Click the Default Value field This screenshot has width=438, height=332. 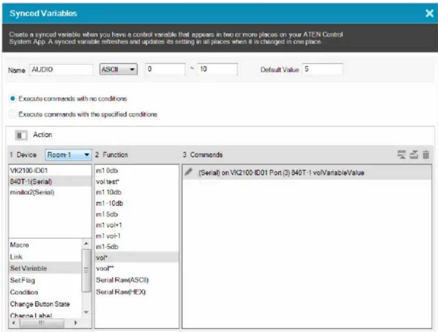point(323,69)
